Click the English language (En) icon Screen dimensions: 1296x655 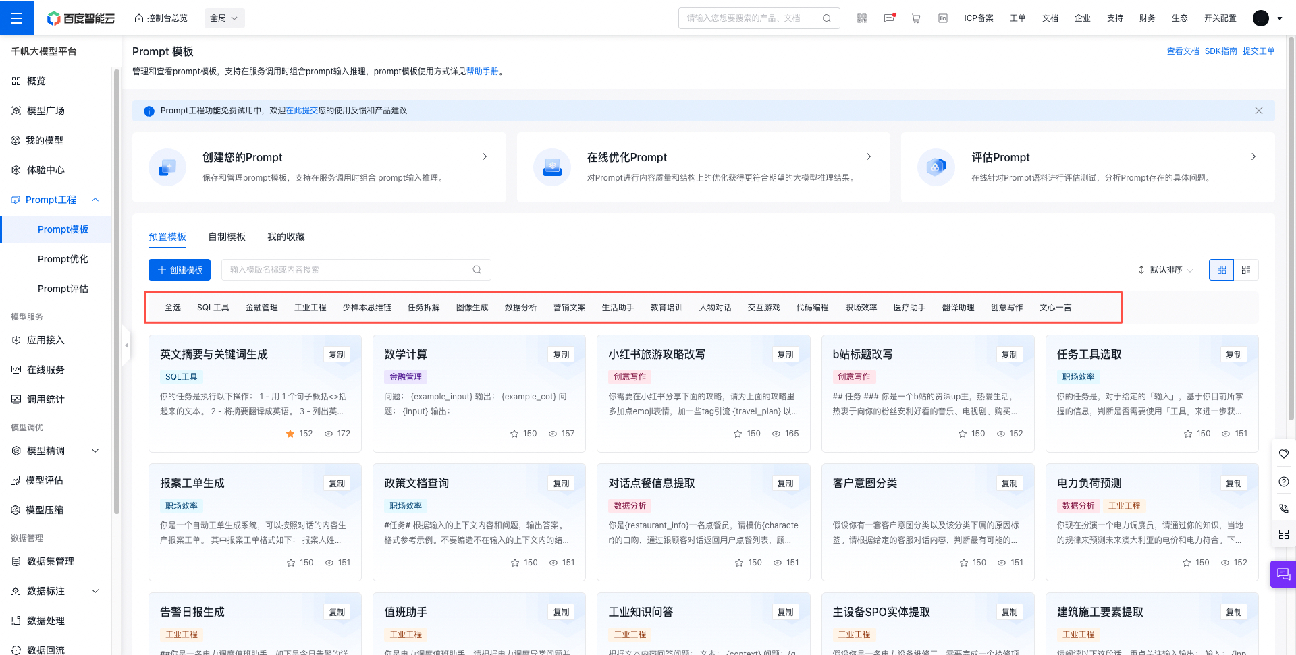[x=943, y=18]
